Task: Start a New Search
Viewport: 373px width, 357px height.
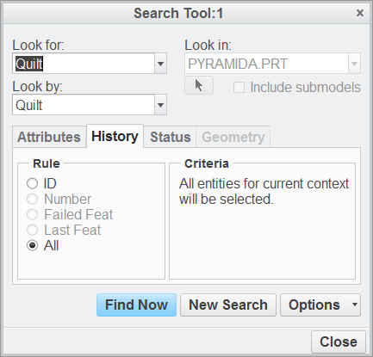Action: (x=228, y=305)
